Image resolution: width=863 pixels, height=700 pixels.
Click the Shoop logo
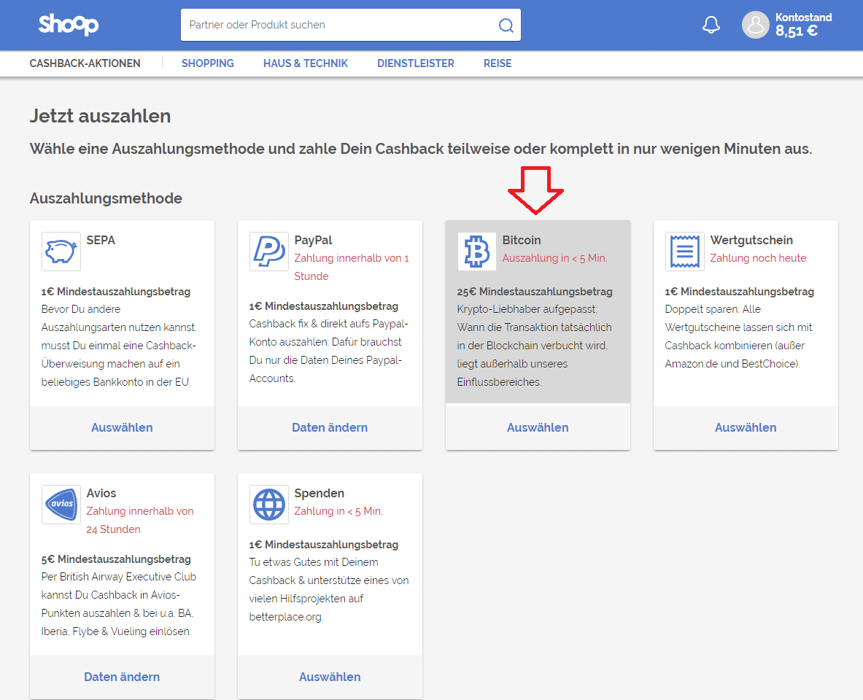pos(68,25)
